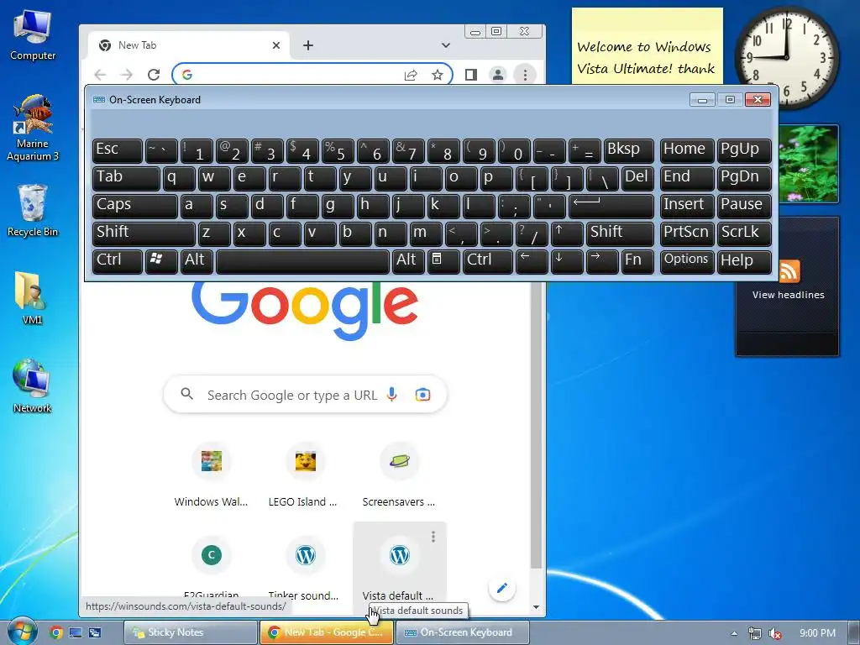Click the Chrome page vertical scrollbar
This screenshot has height=645, width=860.
pos(537,425)
